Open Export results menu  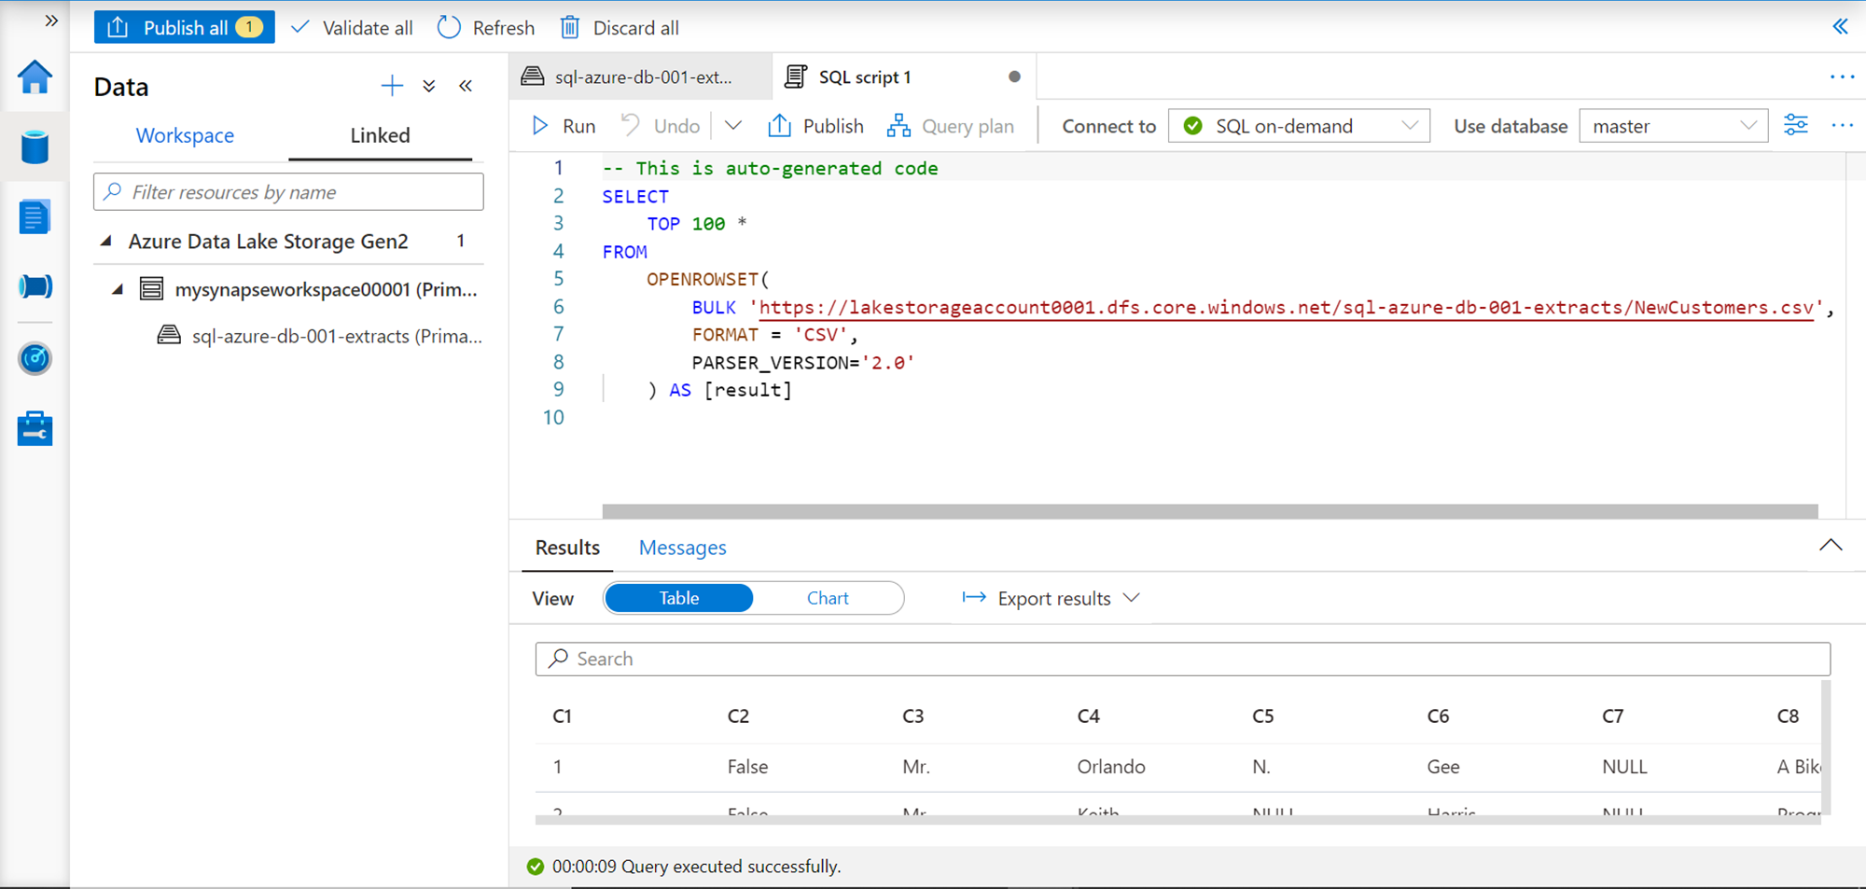[x=1051, y=598]
